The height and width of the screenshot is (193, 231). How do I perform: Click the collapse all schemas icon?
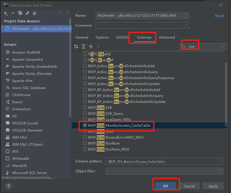pos(91,46)
